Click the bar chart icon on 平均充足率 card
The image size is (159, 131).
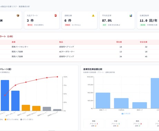(131, 16)
